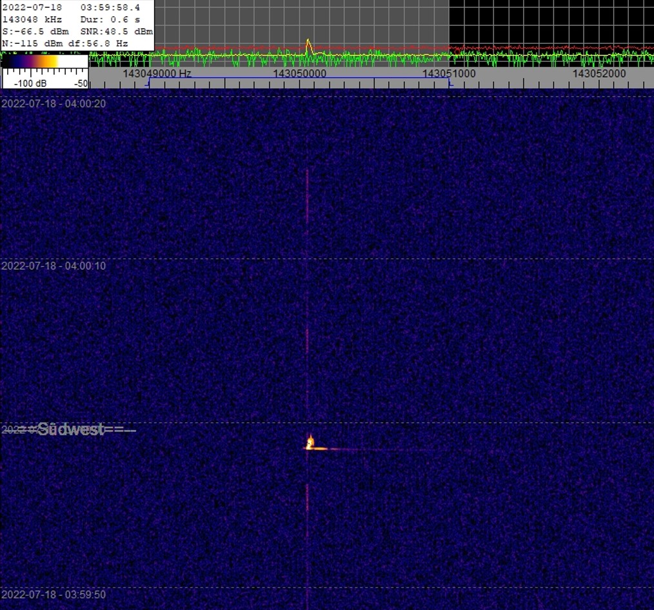
Task: Click the 04:00:10 timestamp marker
Action: tap(54, 266)
